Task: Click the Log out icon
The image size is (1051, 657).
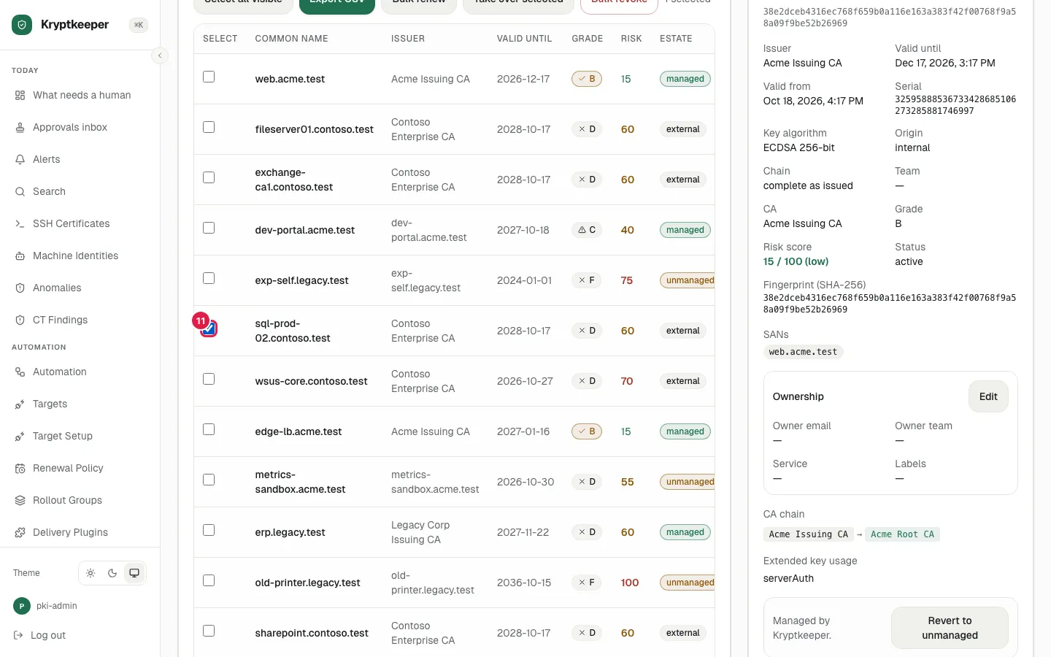Action: click(x=19, y=635)
